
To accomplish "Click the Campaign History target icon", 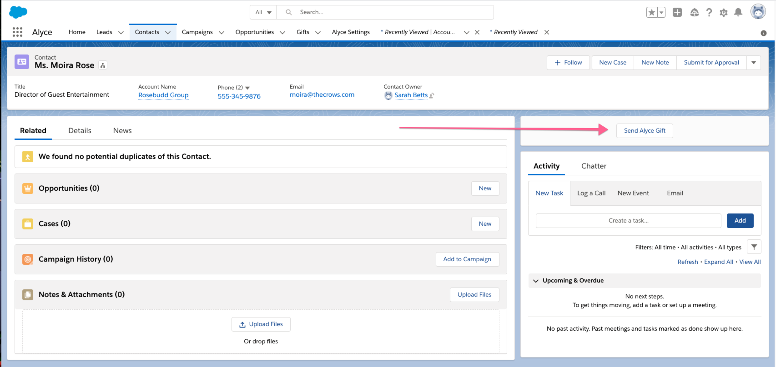I will coord(28,259).
